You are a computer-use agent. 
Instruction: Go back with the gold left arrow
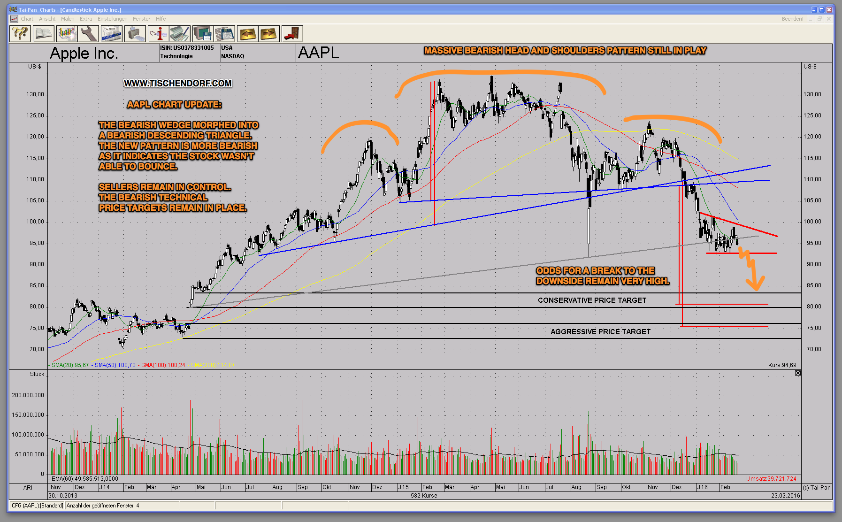coord(247,34)
